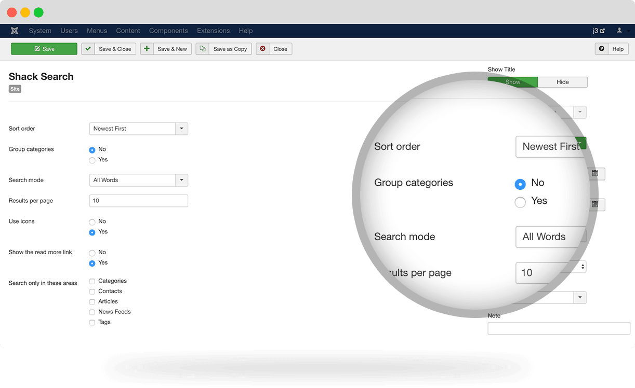
Task: Select No for Group categories
Action: pos(92,150)
